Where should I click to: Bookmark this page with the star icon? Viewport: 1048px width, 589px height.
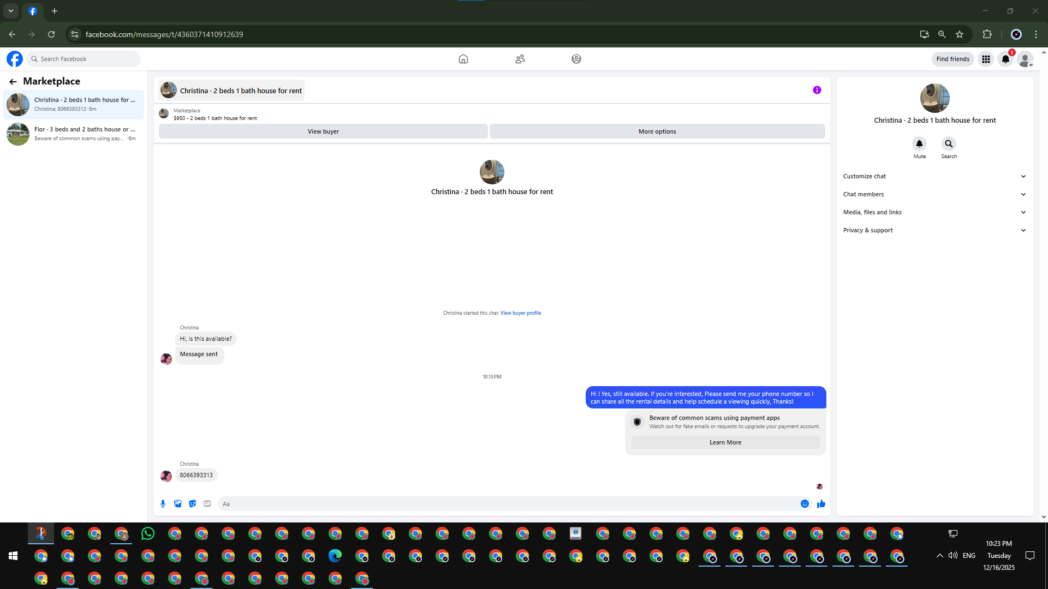point(960,34)
